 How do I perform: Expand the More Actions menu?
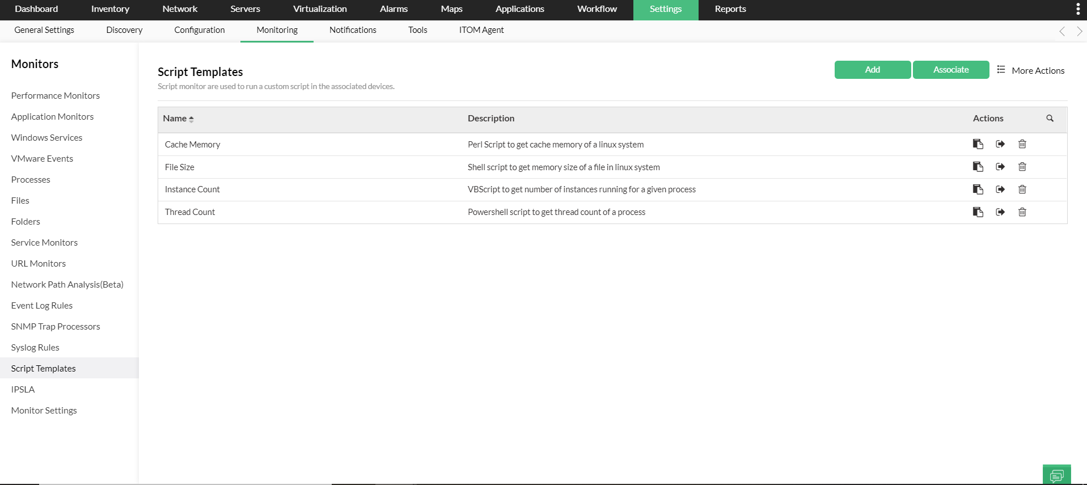coord(1031,70)
